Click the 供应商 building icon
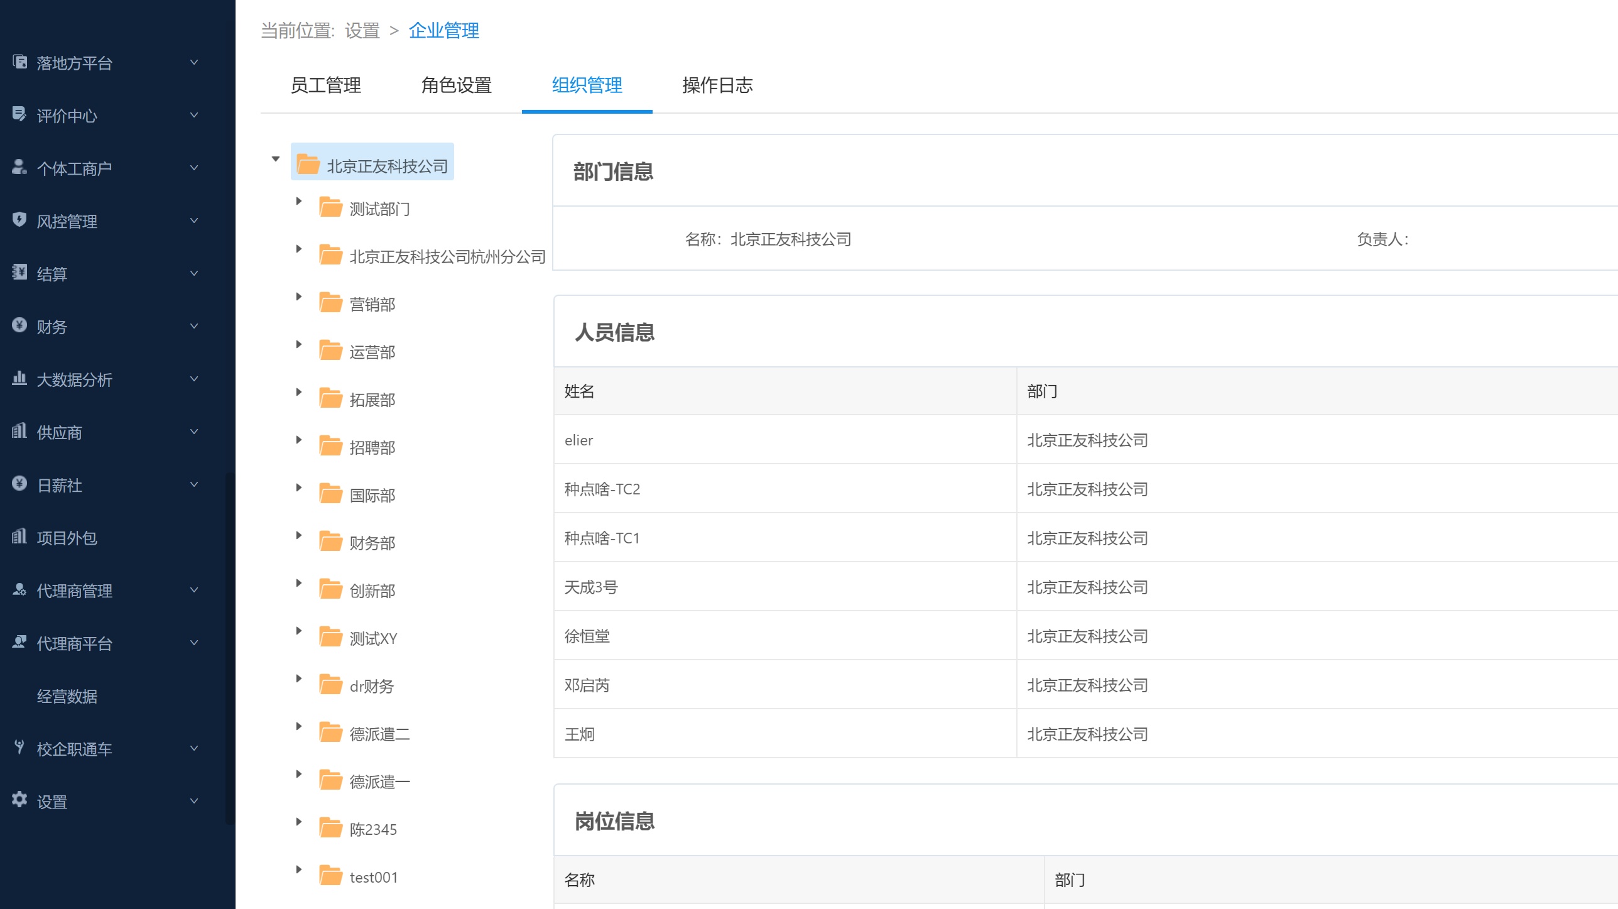The width and height of the screenshot is (1618, 909). [19, 431]
